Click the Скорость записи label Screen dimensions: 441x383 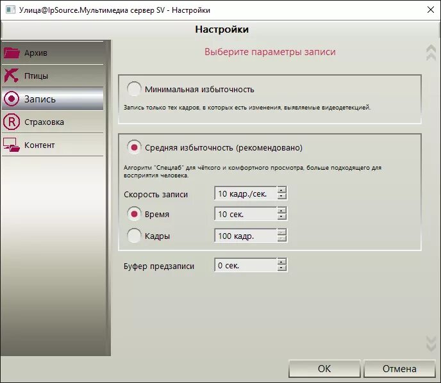[156, 195]
